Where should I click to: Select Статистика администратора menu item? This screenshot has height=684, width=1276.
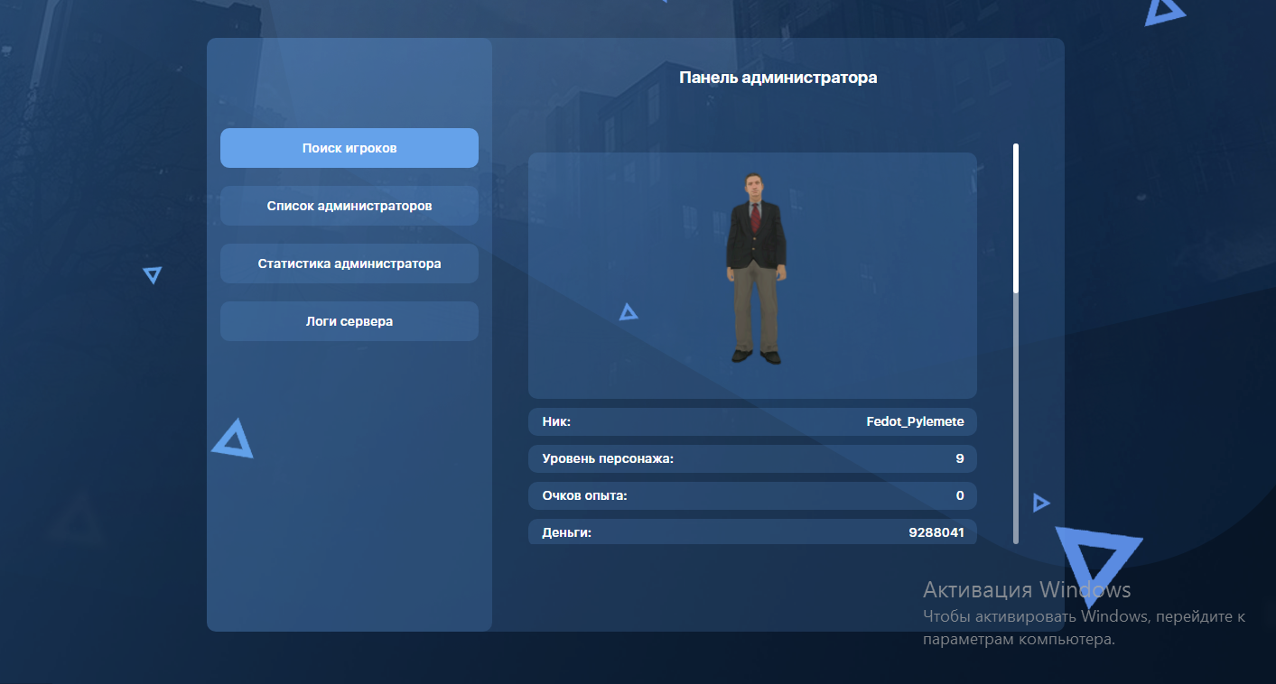pyautogui.click(x=349, y=263)
